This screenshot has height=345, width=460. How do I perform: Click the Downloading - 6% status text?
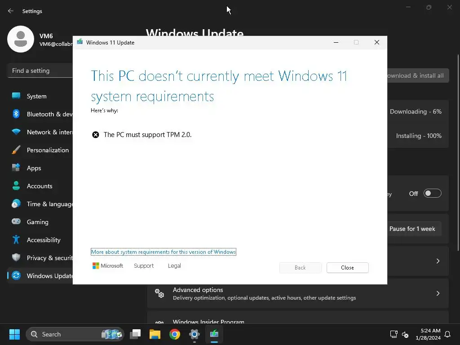(416, 111)
